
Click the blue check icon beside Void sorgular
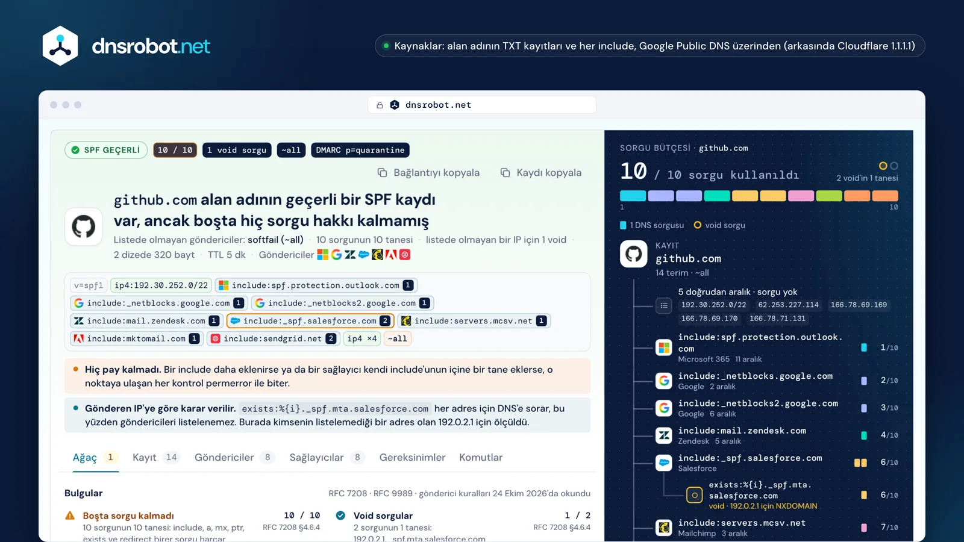tap(340, 516)
